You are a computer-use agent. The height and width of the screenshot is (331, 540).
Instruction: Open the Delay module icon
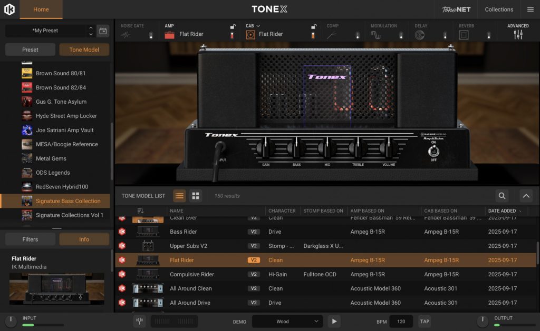[419, 35]
